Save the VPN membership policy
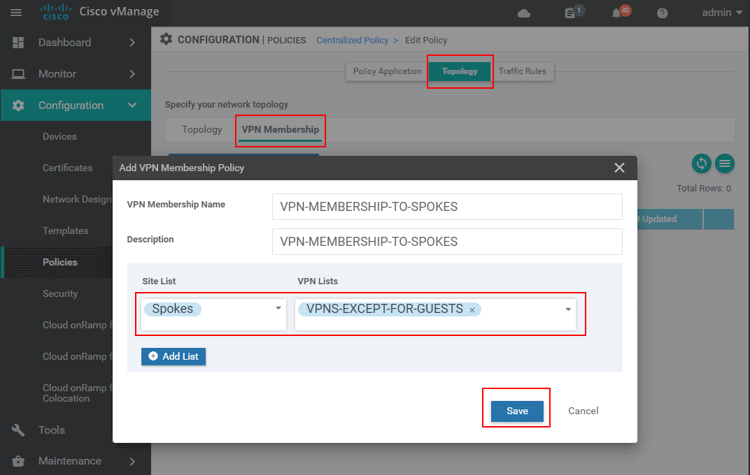 tap(516, 411)
